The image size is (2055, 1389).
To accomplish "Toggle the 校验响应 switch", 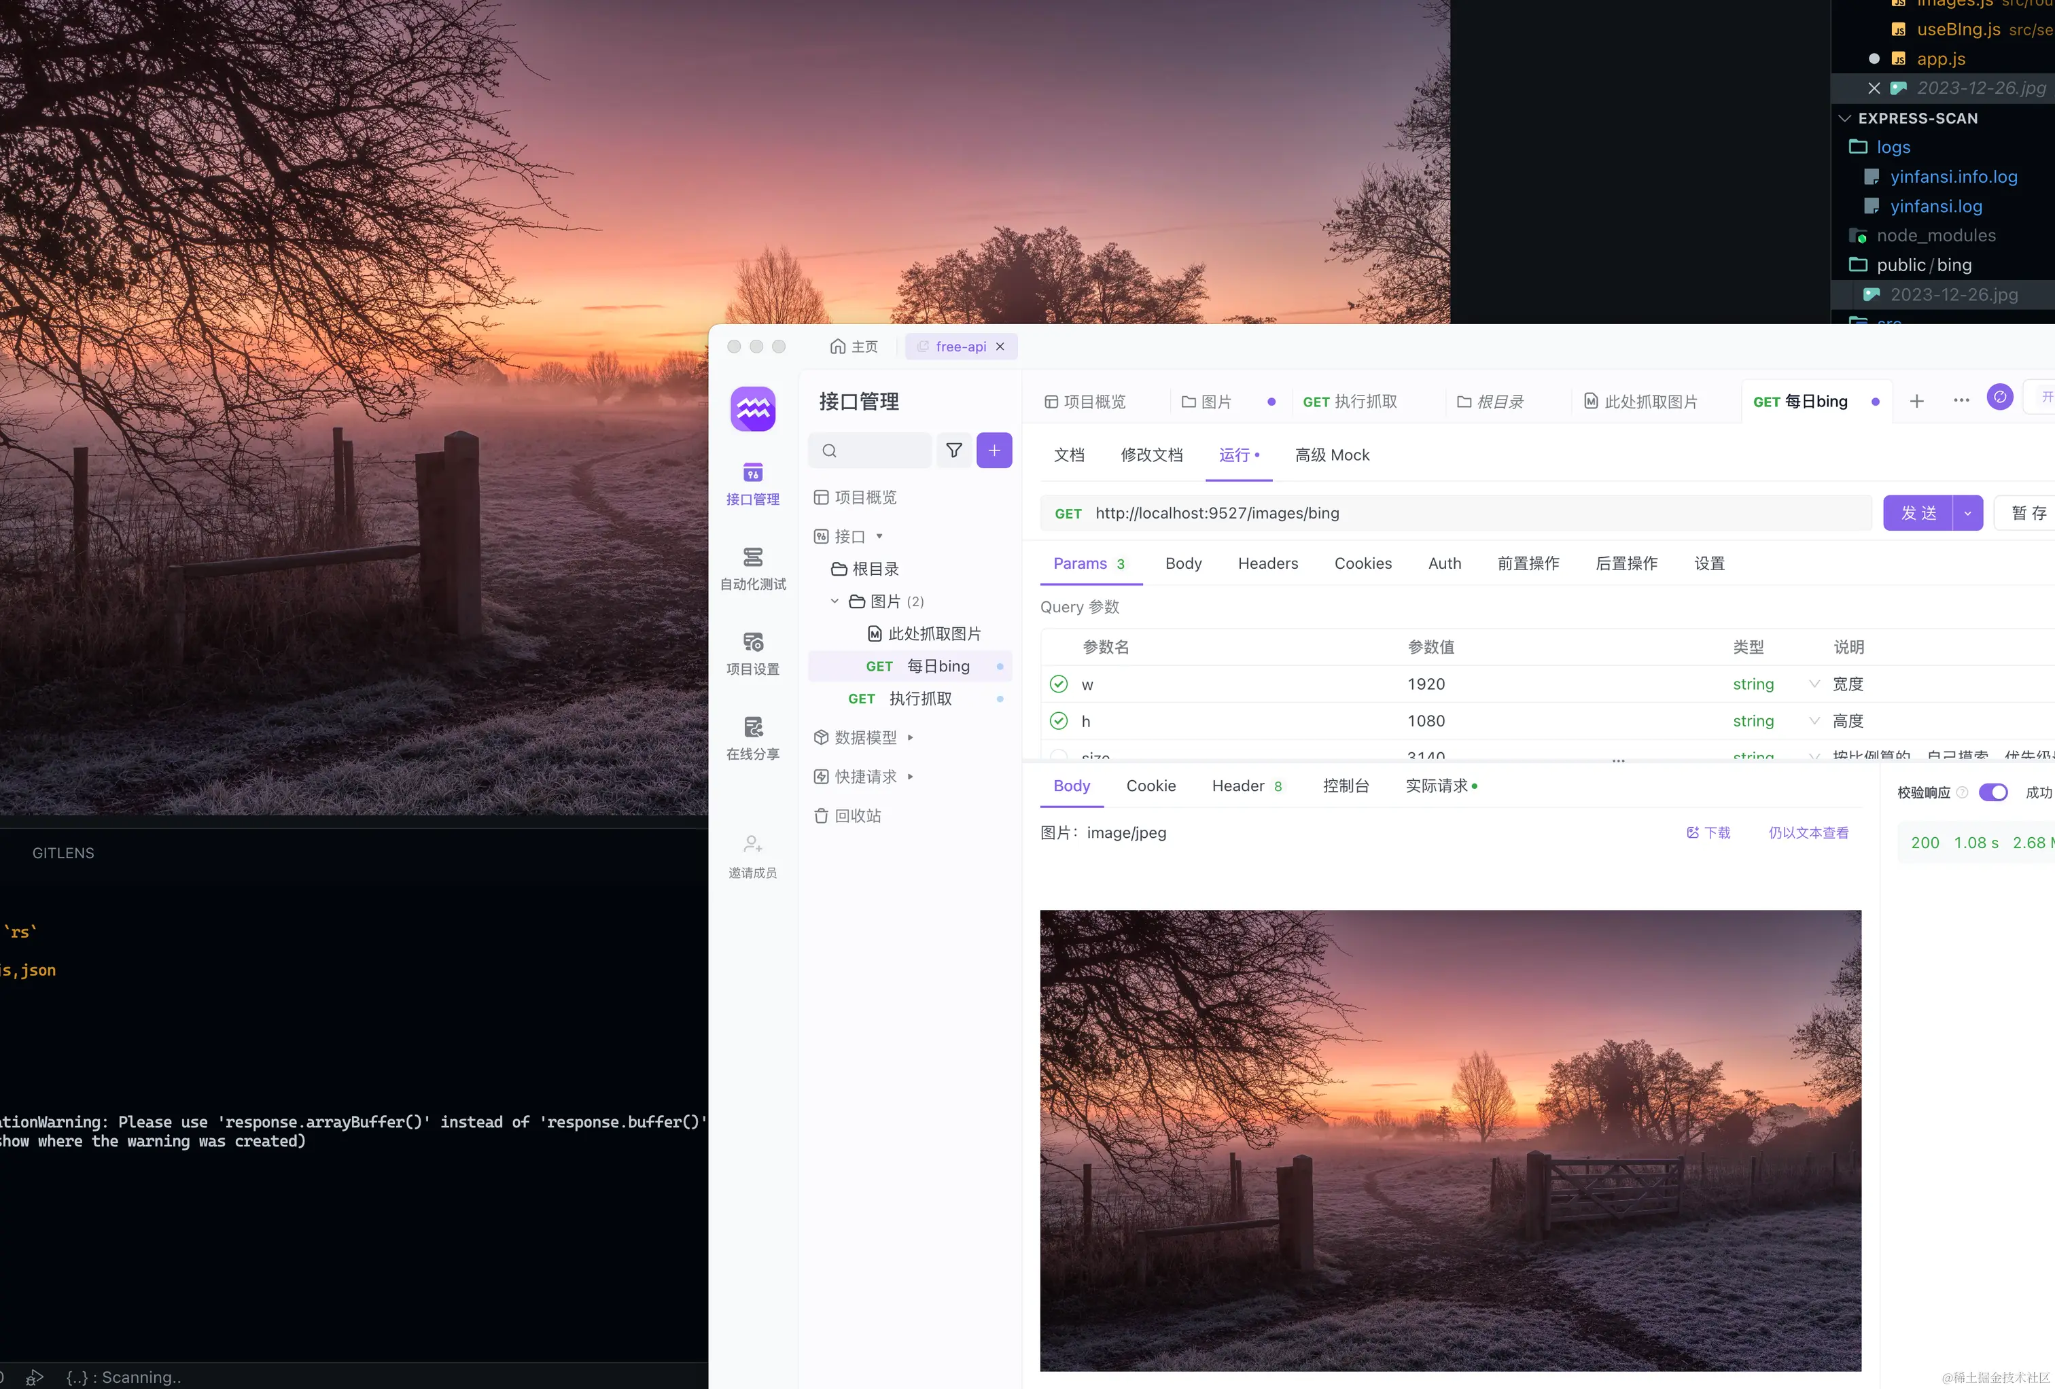I will coord(1992,792).
